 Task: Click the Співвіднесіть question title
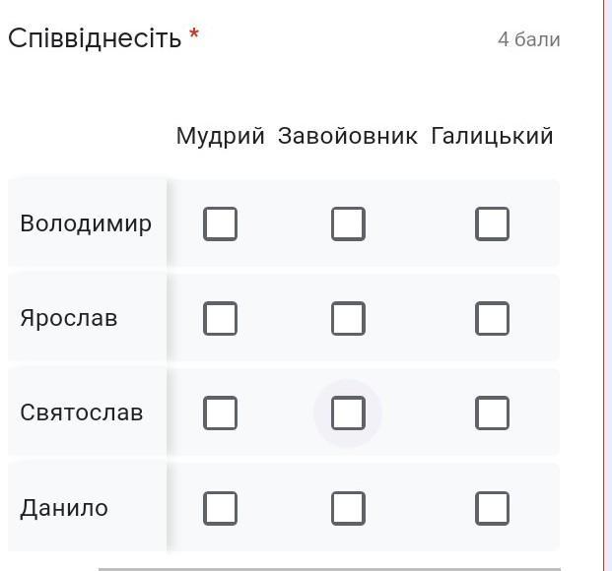pyautogui.click(x=95, y=38)
